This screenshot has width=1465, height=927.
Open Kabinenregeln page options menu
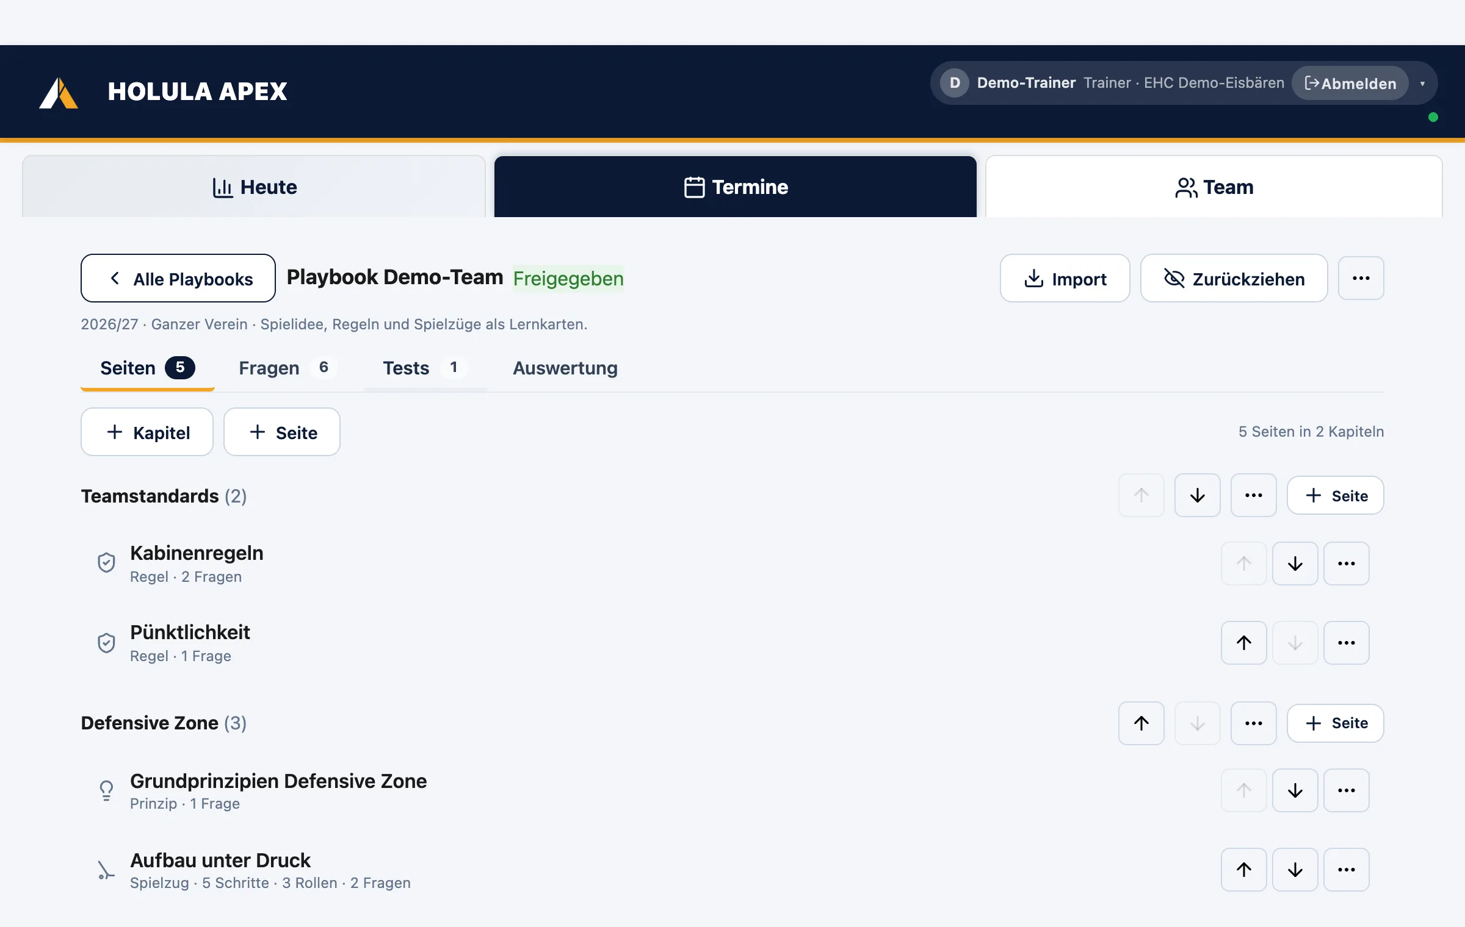coord(1346,564)
